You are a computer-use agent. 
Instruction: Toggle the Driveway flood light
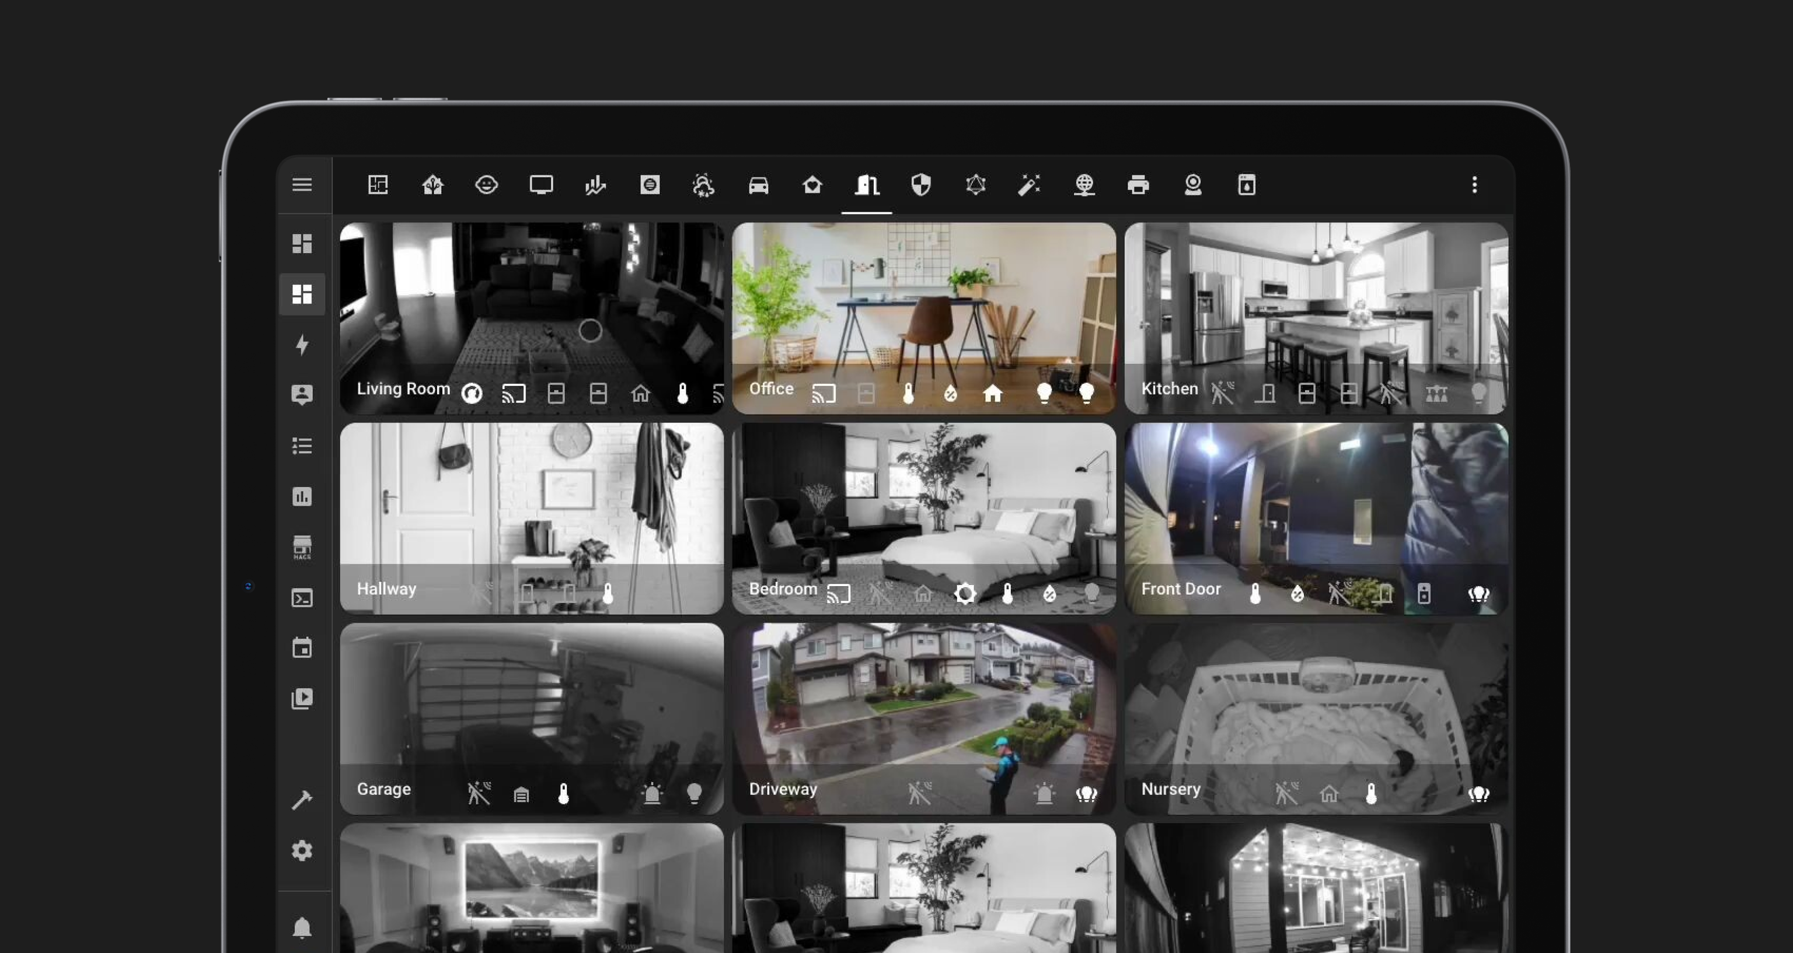(x=1086, y=793)
